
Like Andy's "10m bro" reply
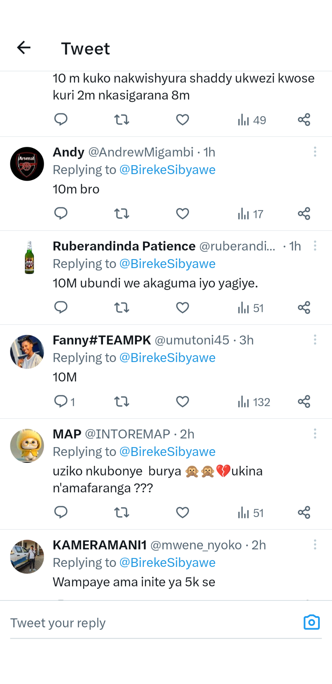[183, 214]
